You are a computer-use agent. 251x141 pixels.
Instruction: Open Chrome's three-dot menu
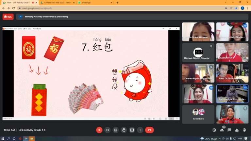[247, 8]
